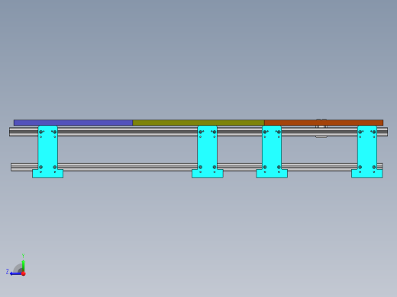Viewport: 397px width, 297px height.
Task: Select the cyan bracket under the olive bar
Action: click(x=208, y=152)
